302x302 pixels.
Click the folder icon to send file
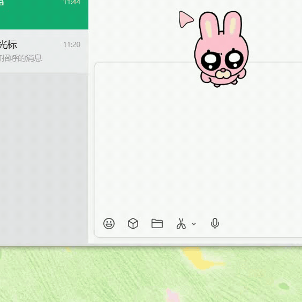coord(157,223)
